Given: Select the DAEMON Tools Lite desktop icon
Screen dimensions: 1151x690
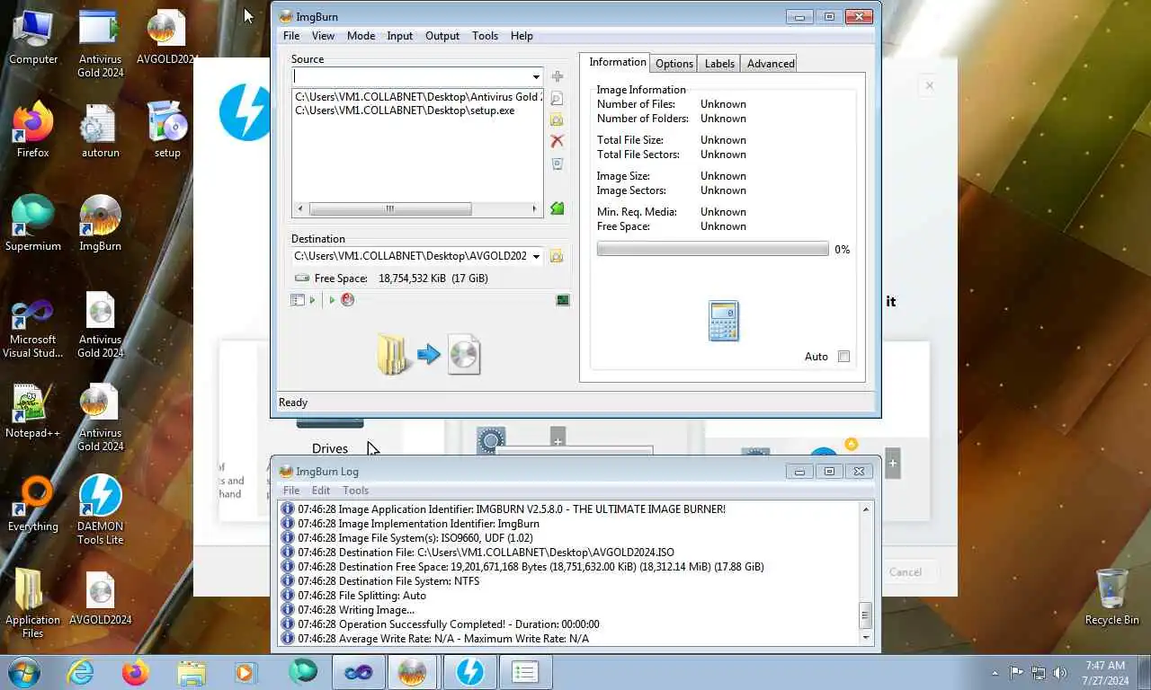Looking at the screenshot, I should 101,509.
